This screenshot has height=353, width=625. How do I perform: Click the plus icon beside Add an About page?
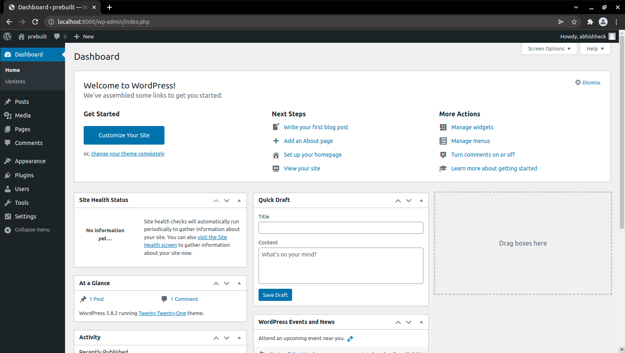coord(276,141)
